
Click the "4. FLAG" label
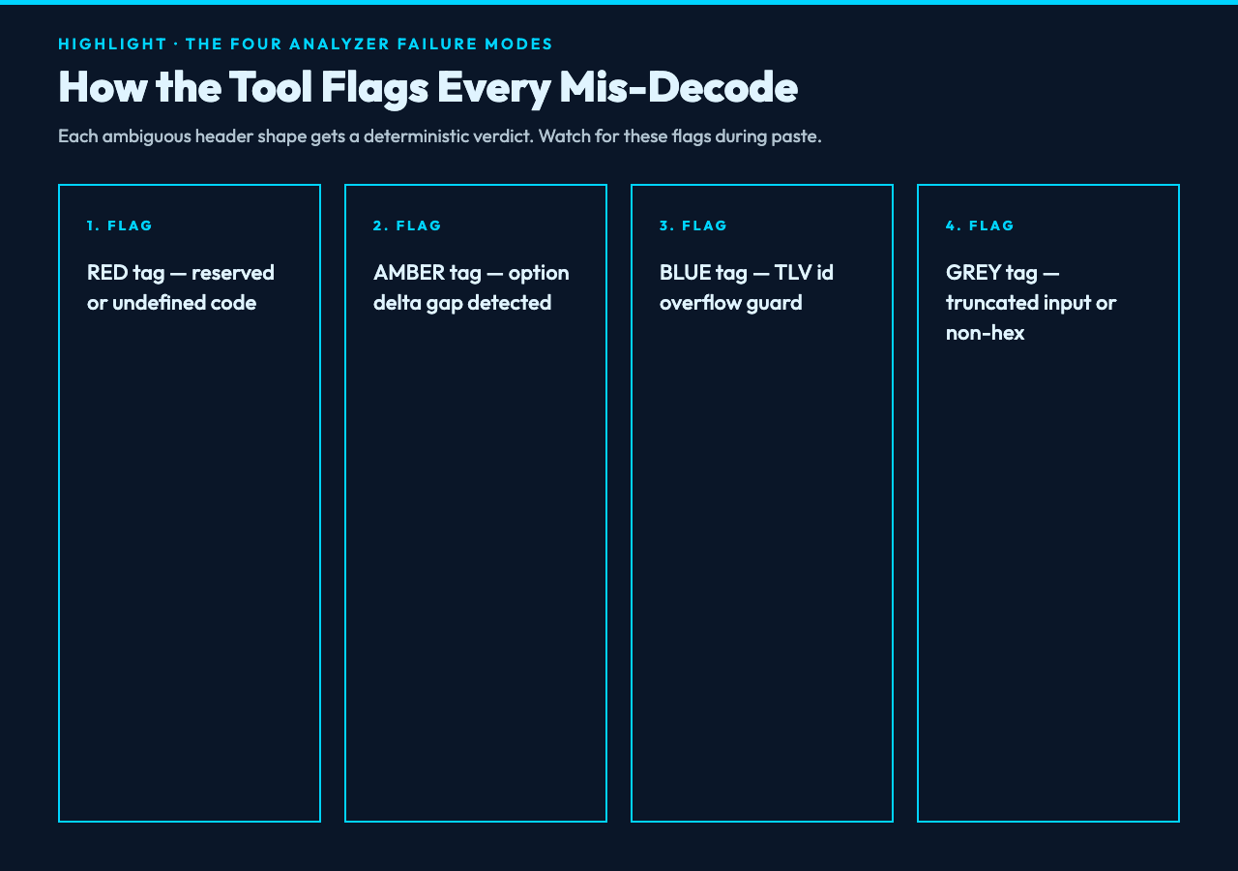click(x=981, y=225)
